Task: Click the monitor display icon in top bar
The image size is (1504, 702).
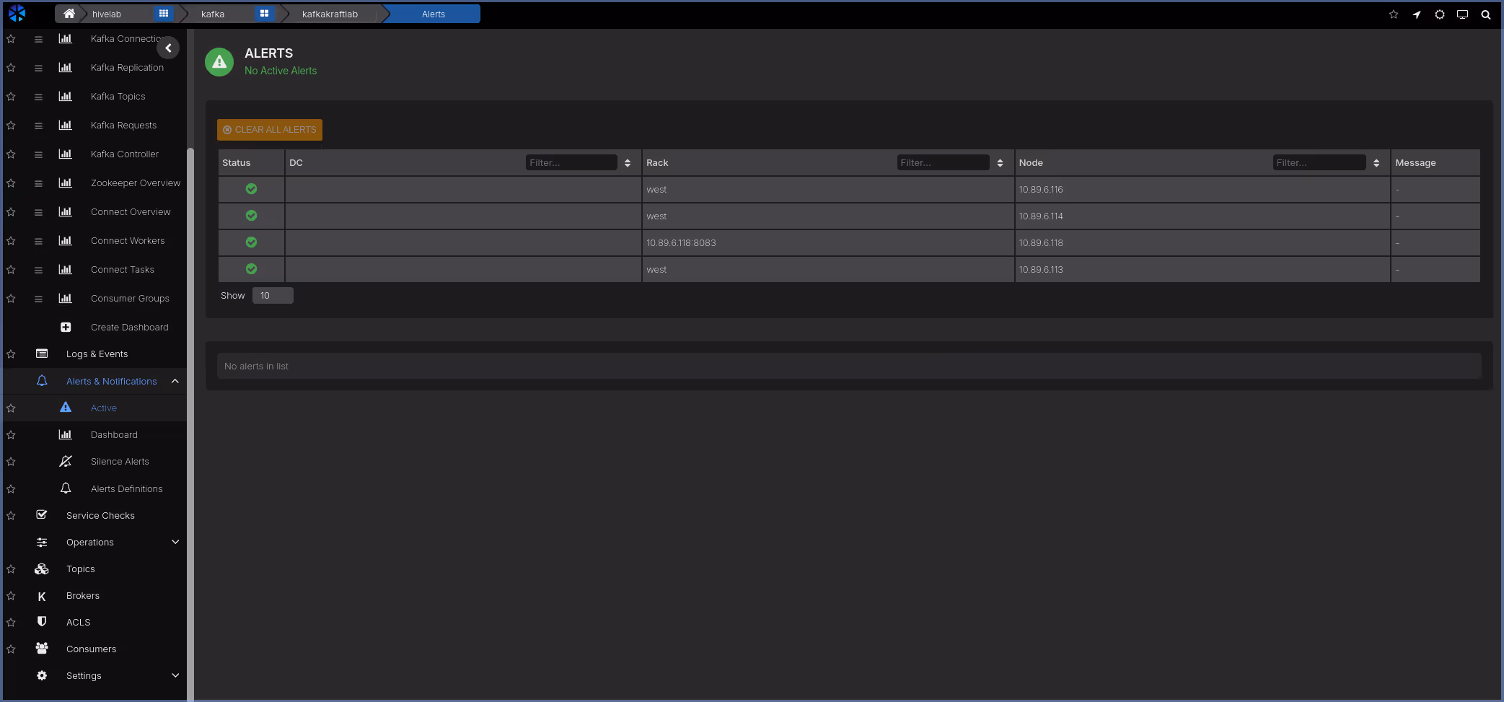Action: coord(1462,14)
